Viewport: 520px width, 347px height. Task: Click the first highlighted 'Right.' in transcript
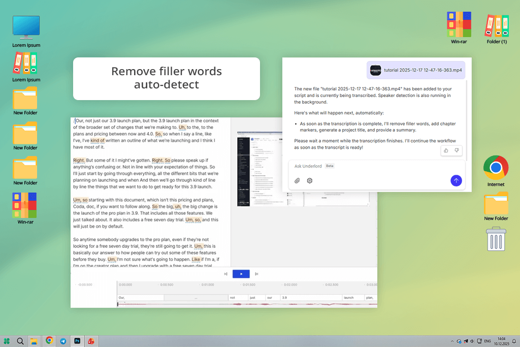click(79, 160)
